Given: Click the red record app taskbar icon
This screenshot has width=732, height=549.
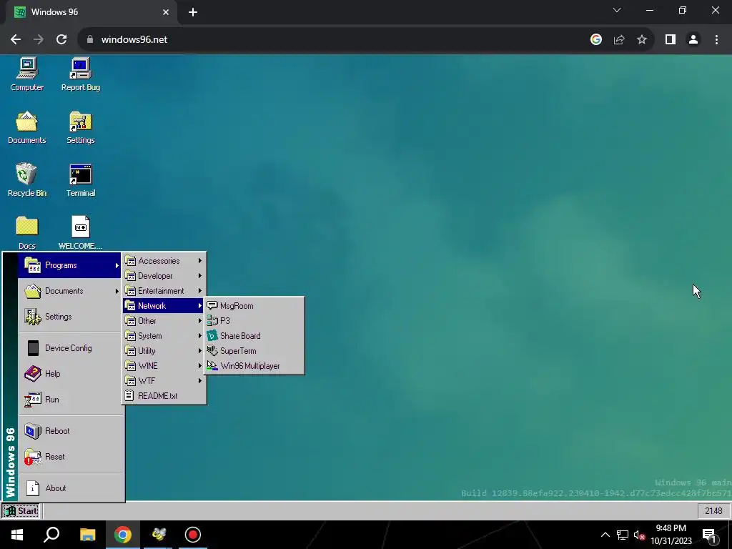Looking at the screenshot, I should pyautogui.click(x=193, y=535).
